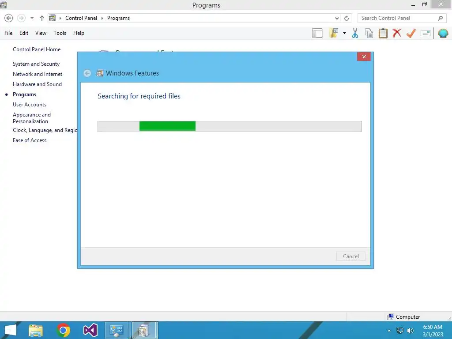Go up one level with Up arrow
The image size is (452, 339).
(42, 18)
